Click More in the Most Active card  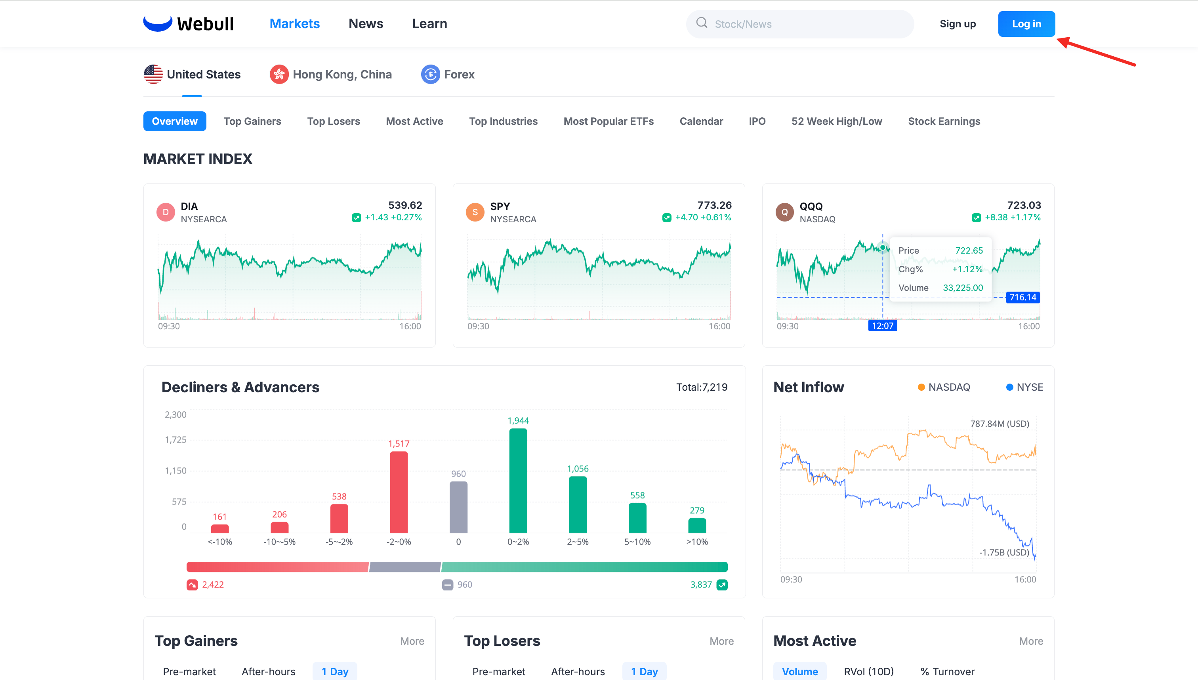point(1031,641)
